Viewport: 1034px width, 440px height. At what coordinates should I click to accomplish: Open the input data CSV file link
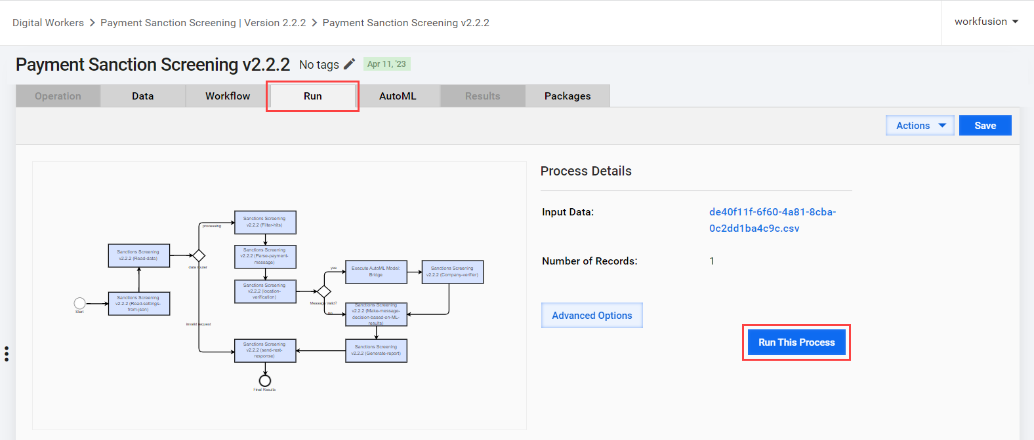(773, 220)
